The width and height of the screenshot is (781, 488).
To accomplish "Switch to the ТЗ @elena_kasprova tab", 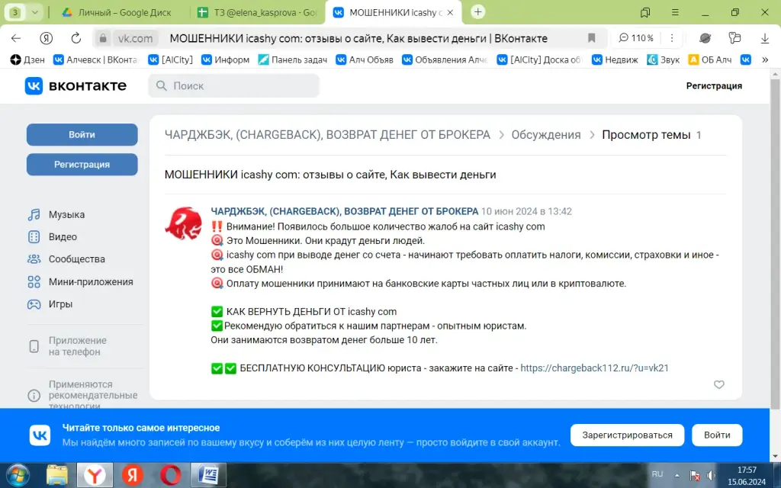I will coord(257,12).
